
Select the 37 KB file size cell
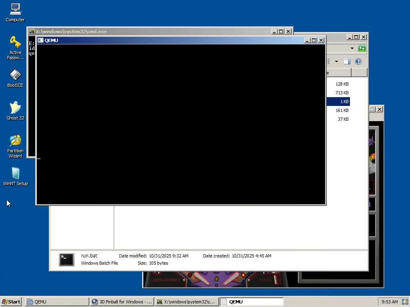tap(343, 119)
